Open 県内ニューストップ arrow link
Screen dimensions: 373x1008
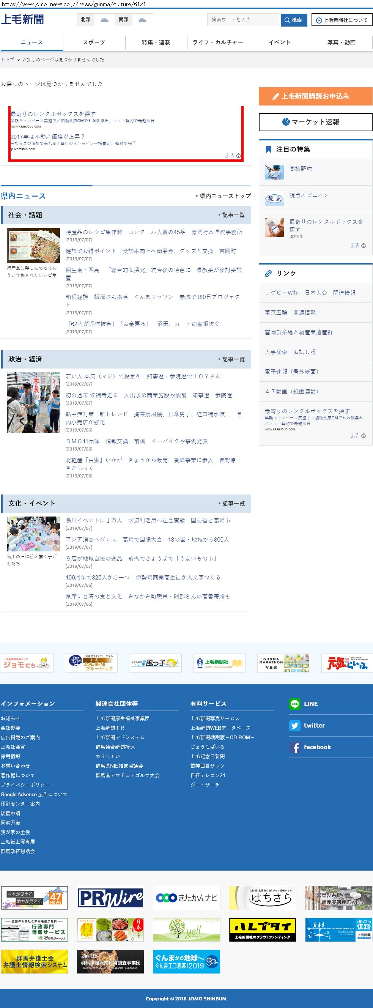[223, 196]
